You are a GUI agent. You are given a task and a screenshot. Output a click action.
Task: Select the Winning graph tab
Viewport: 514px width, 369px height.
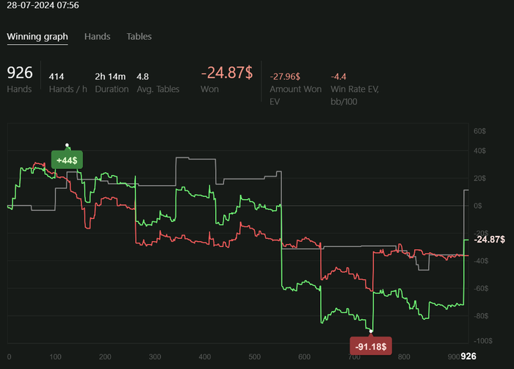click(x=37, y=36)
